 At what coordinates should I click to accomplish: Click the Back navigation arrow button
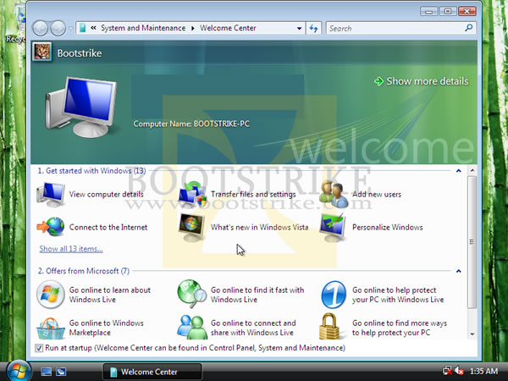tap(40, 28)
